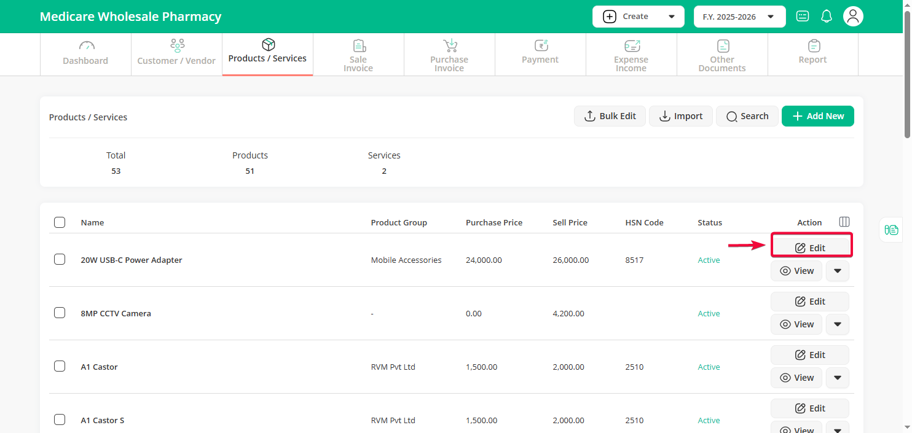Open the user profile avatar icon
Screen dimensions: 912x433
point(853,17)
